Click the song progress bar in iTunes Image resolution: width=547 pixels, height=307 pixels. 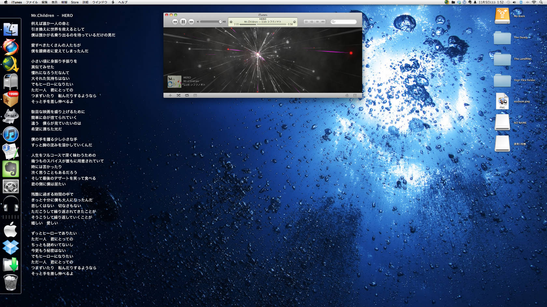(x=263, y=24)
